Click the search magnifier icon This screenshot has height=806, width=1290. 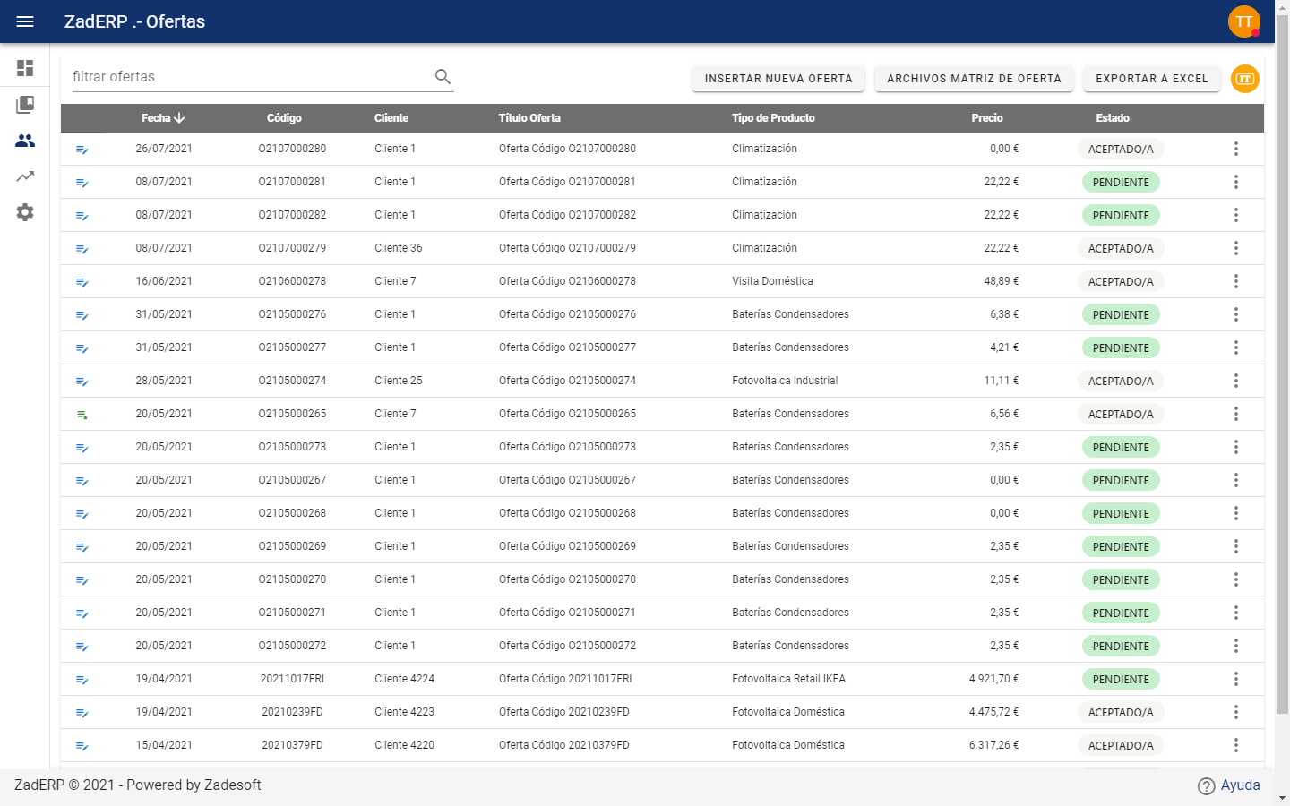coord(443,77)
